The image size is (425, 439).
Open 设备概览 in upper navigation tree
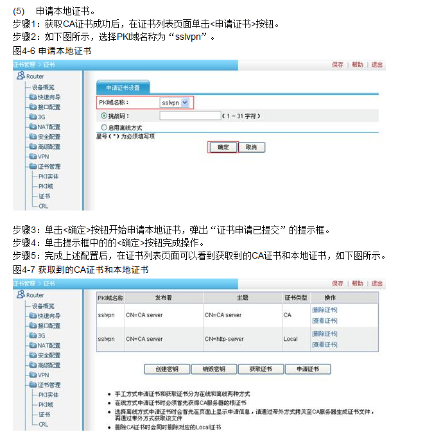(x=43, y=87)
